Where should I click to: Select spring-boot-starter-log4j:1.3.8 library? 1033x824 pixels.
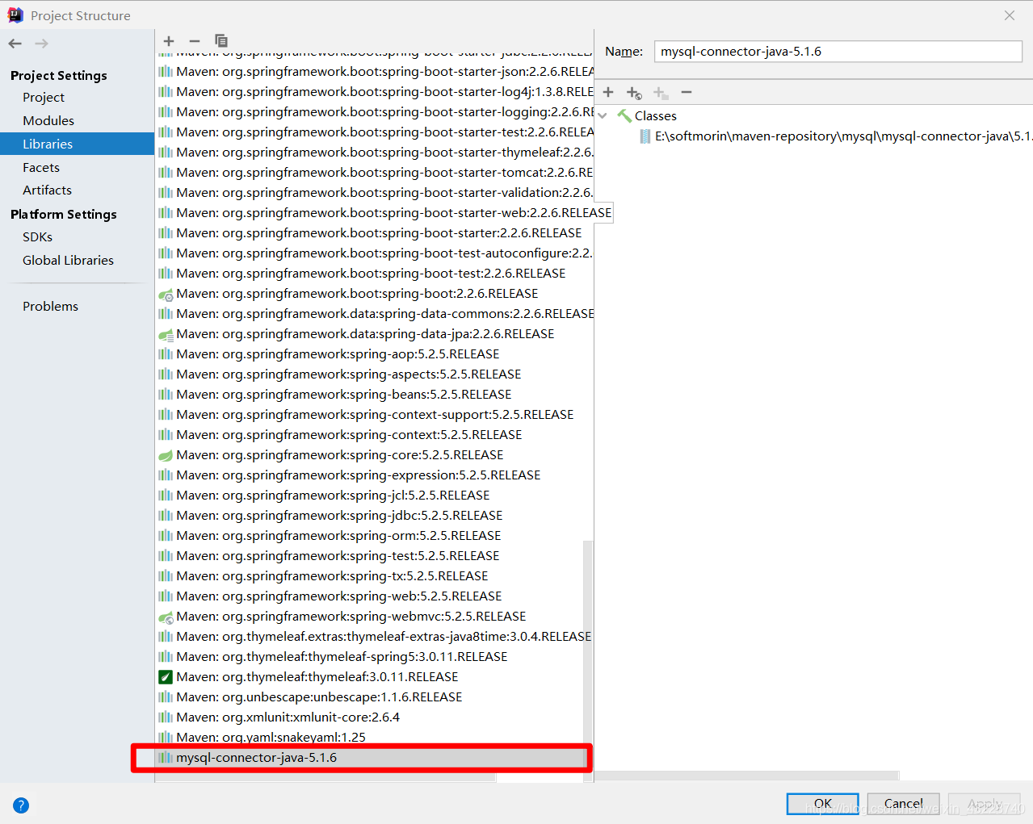point(374,92)
